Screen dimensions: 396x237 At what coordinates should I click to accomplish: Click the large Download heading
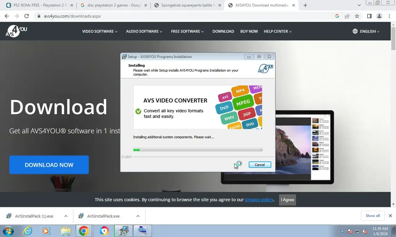tap(58, 107)
